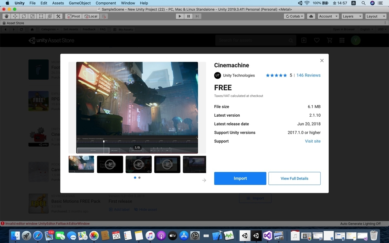Open My Assets page
Image resolution: width=389 pixels, height=243 pixels.
coord(123,29)
